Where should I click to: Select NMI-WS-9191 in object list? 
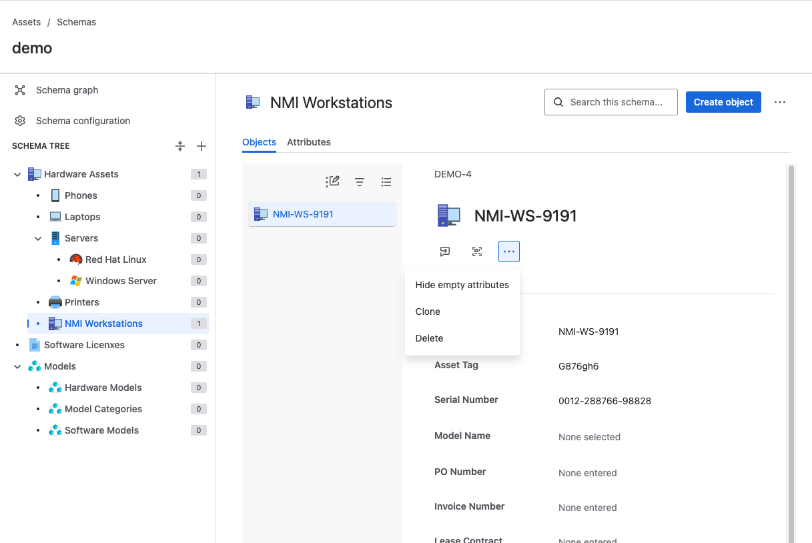pyautogui.click(x=322, y=214)
